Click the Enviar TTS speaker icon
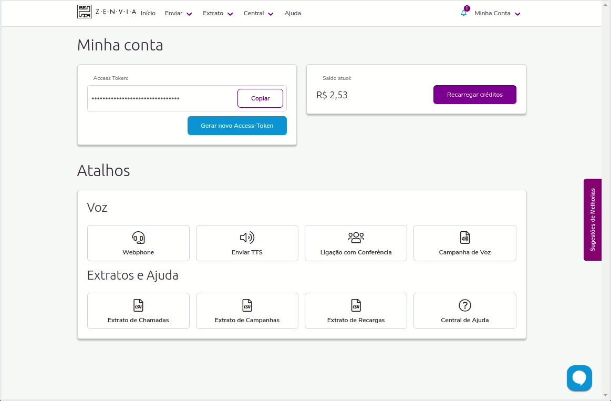Viewport: 611px width, 401px height. coord(247,238)
